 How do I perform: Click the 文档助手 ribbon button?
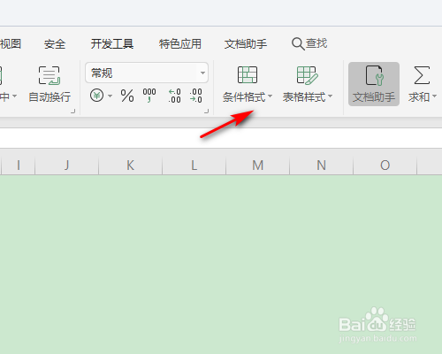(x=374, y=84)
